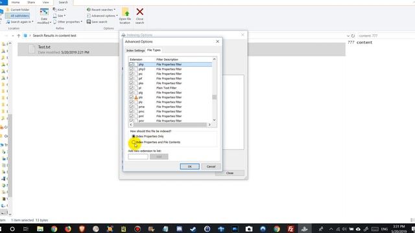
Task: Expand Advanced options dropdown in ribbon
Action: pyautogui.click(x=102, y=16)
